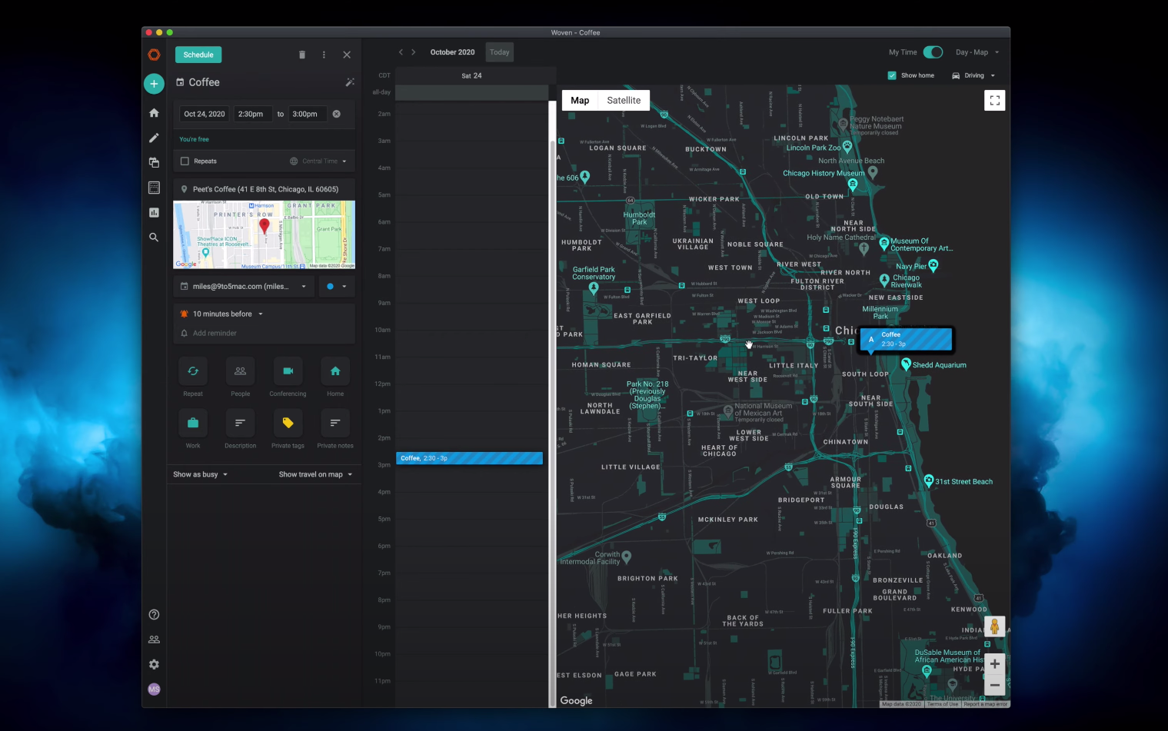The height and width of the screenshot is (731, 1168).
Task: Open the magic wand smart edit icon
Action: (349, 82)
